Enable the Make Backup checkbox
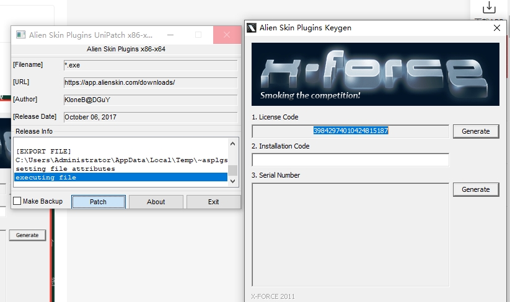Screen dimensions: 510x302 click(17, 201)
